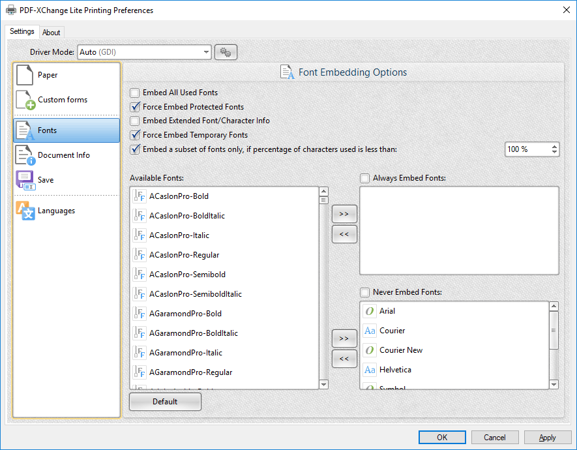577x450 pixels.
Task: Click Available Fonts scrollbar down arrow
Action: [324, 385]
